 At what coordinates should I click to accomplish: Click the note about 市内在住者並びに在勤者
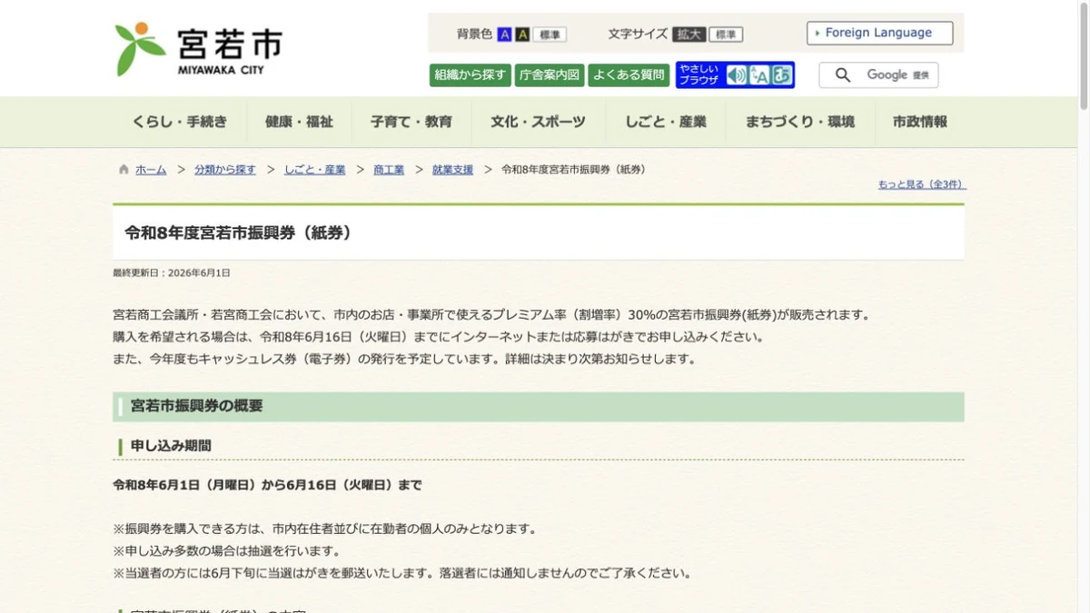pyautogui.click(x=324, y=529)
